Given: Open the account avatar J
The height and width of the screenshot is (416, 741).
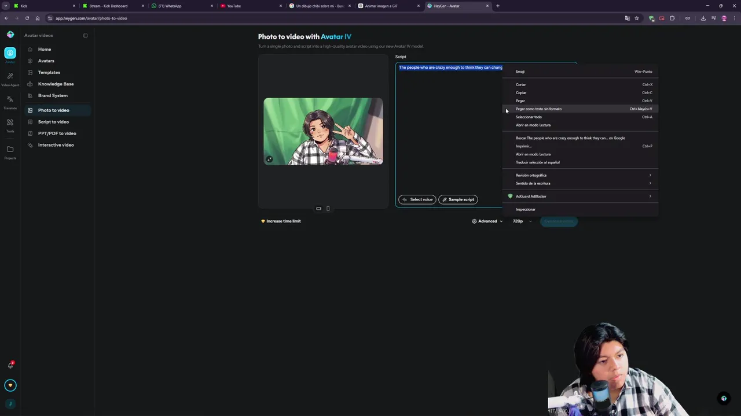Looking at the screenshot, I should [10, 404].
